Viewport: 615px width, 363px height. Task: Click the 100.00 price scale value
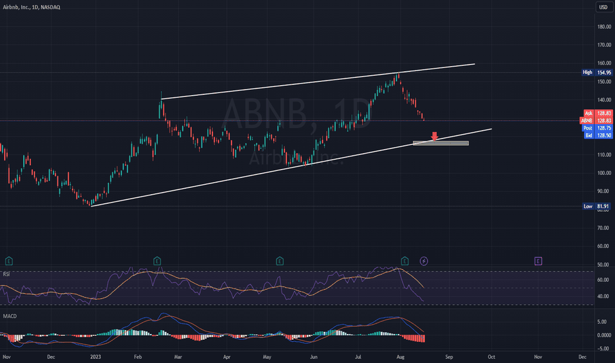(604, 173)
